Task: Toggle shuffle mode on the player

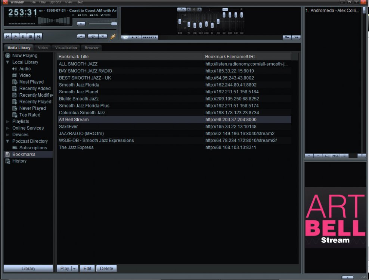Action: tap(93, 37)
